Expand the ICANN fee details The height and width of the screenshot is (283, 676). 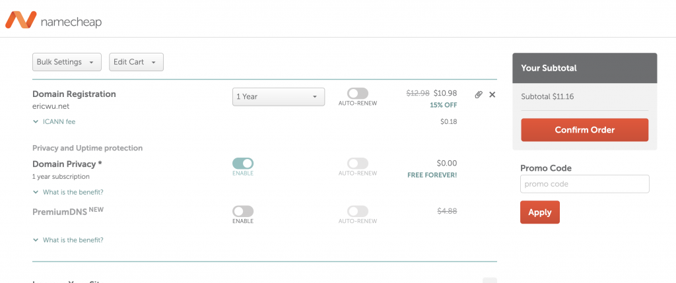[54, 121]
